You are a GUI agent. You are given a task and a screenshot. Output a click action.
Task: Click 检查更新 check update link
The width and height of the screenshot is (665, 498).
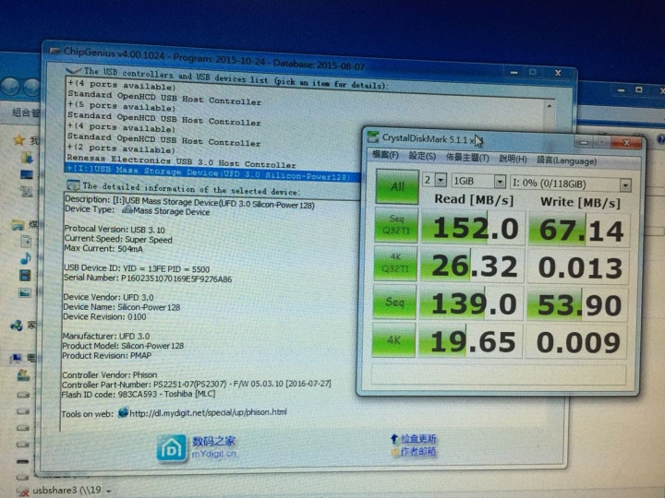[x=418, y=439]
